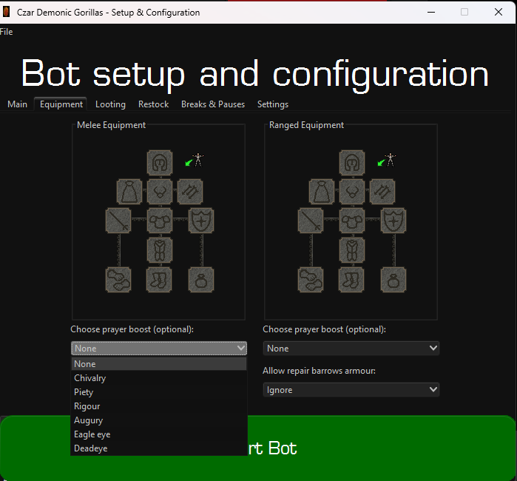Select the Melee cape slot icon
The height and width of the screenshot is (481, 517).
pos(129,192)
